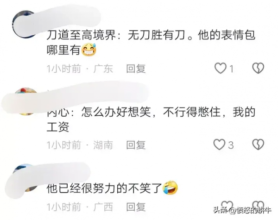278x220 pixels.
Task: Tap the crying-laughing emoji in last comment
Action: coord(170,188)
